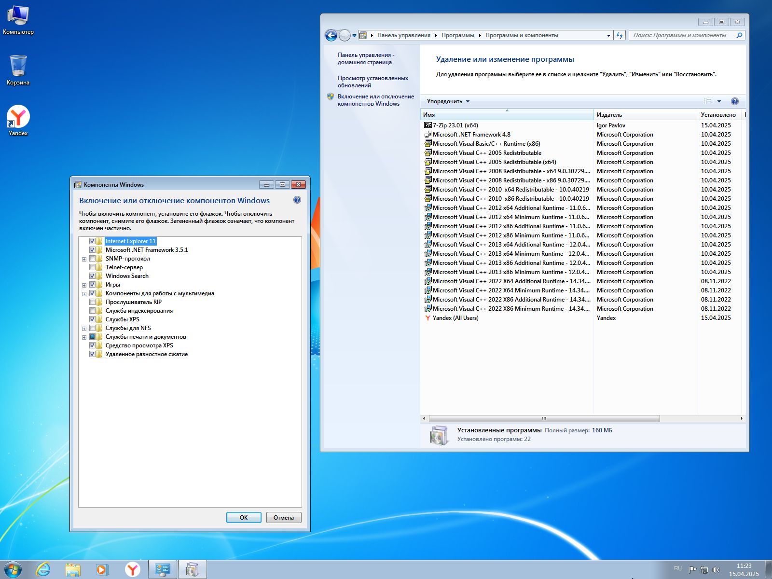Expand the SNMP-протокол tree node
Image resolution: width=772 pixels, height=579 pixels.
click(84, 259)
